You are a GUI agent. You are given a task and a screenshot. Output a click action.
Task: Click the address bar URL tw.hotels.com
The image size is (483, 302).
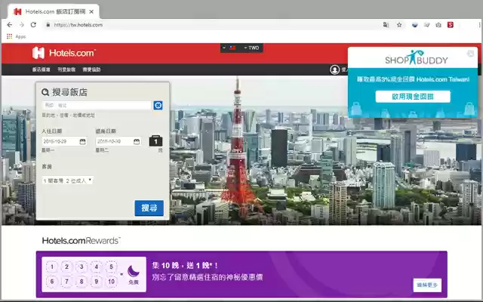coord(78,25)
